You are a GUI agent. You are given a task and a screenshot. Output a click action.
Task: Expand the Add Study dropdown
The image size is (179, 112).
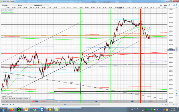point(7,105)
